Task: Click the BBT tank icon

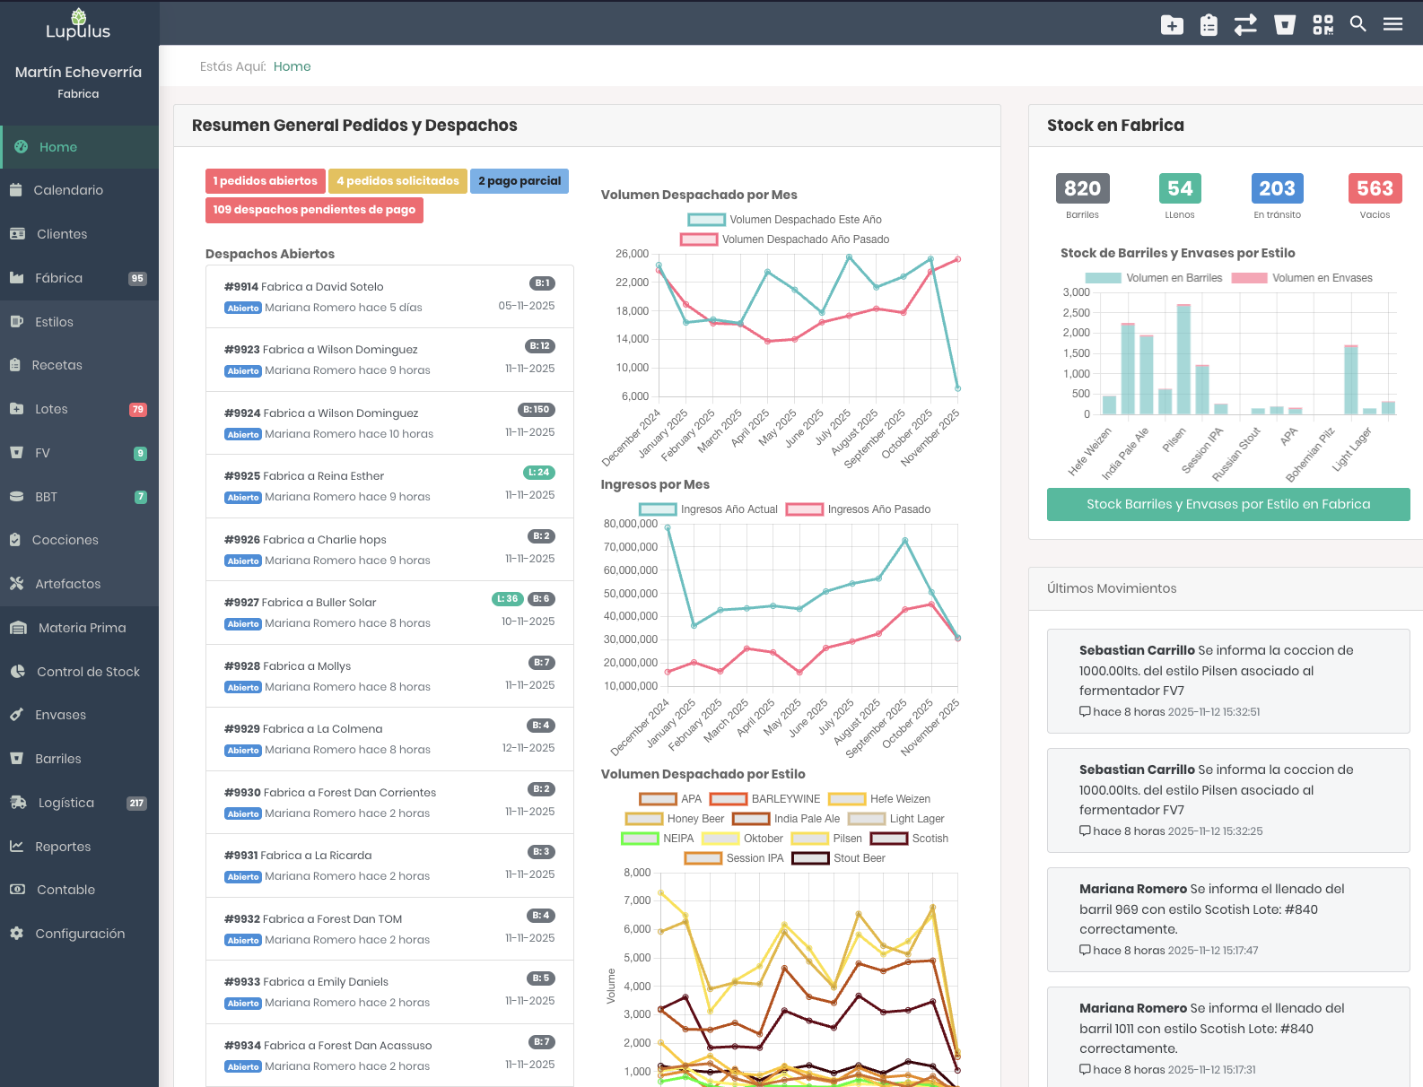Action: click(16, 497)
